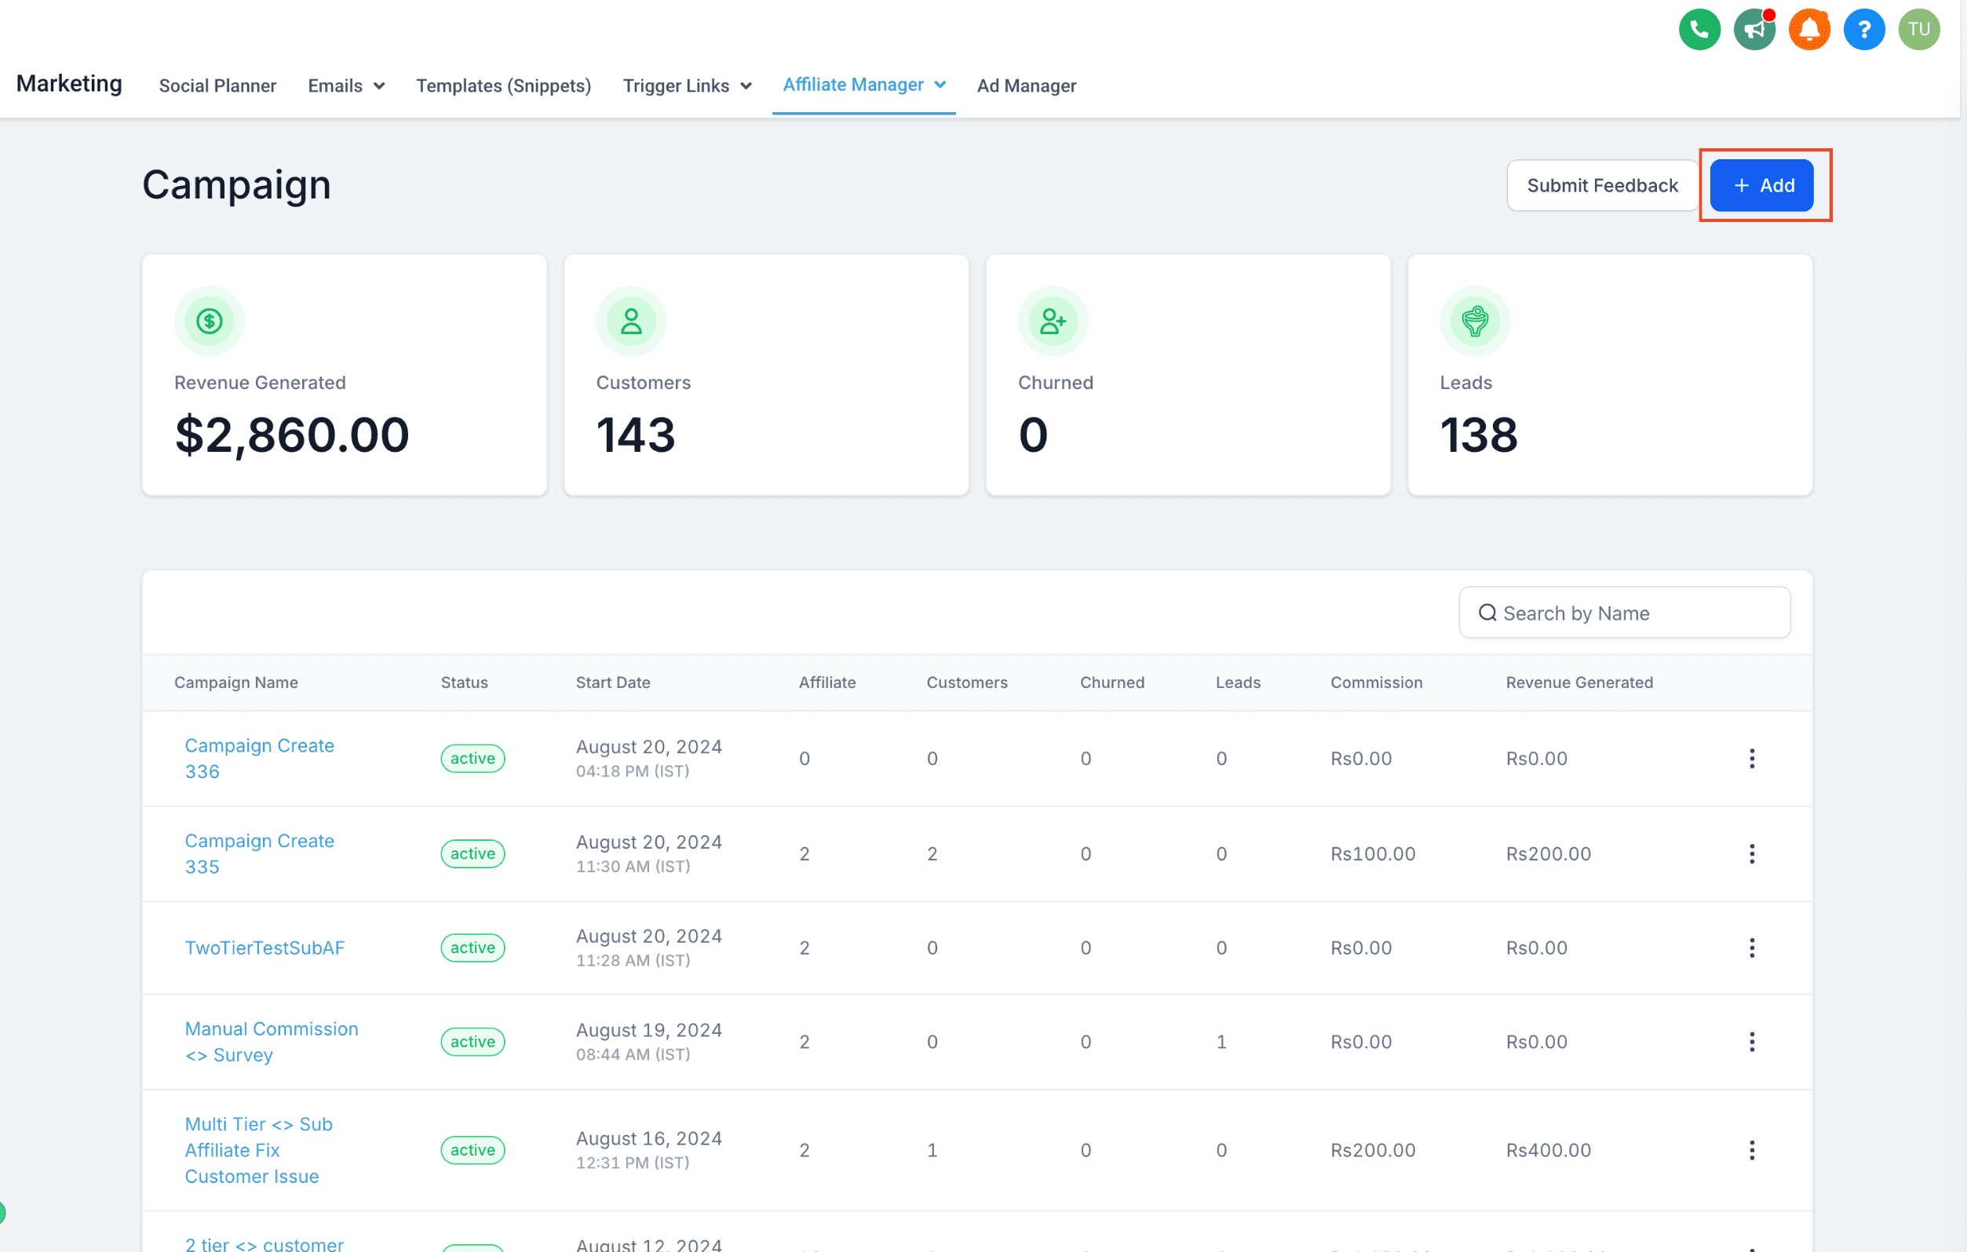Open the megaphone announcements icon

1754,30
